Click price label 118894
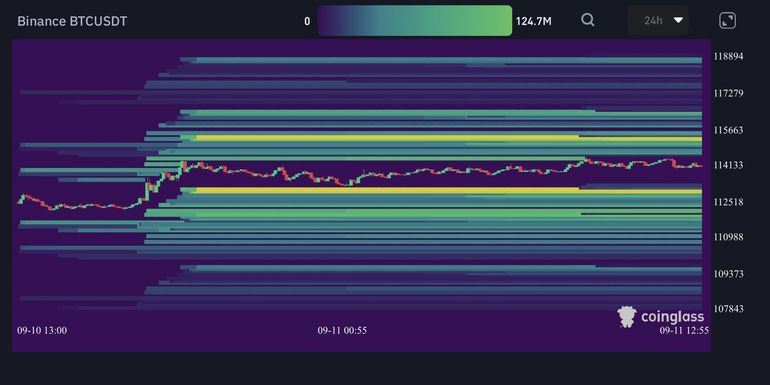 (x=728, y=56)
